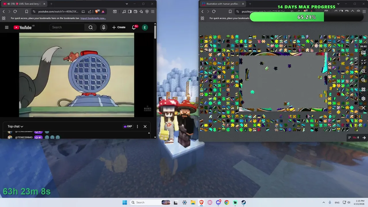Open a new tab in puzzle window
This screenshot has height=207, width=368.
coord(250,4)
